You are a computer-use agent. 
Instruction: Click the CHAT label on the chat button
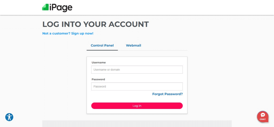coord(263,119)
